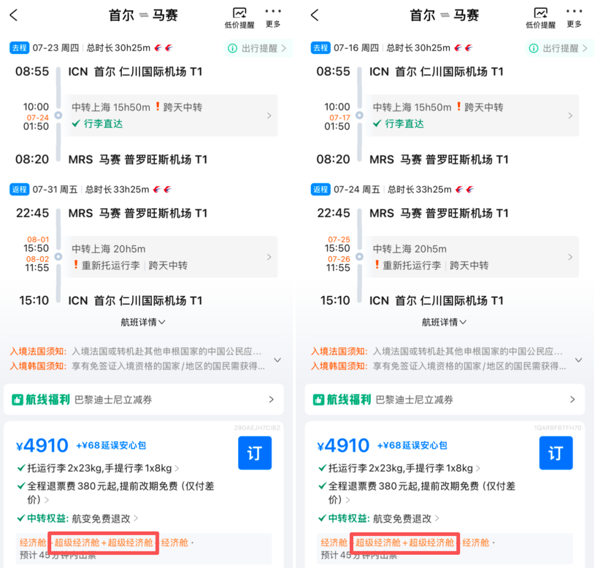Select the leftmost 经济舱 cabin label
The width and height of the screenshot is (595, 568).
pos(33,543)
